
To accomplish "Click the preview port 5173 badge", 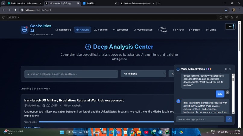I will click(x=12, y=17).
